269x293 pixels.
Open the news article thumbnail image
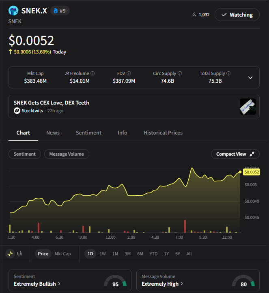[248, 107]
